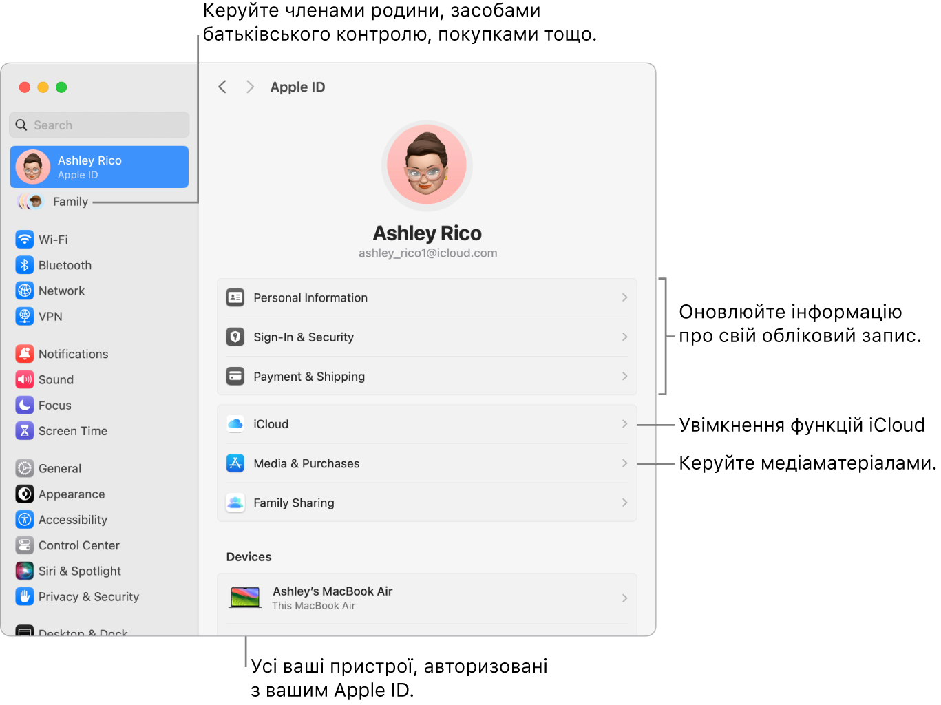
Task: Click the green zoom window button
Action: click(x=61, y=87)
